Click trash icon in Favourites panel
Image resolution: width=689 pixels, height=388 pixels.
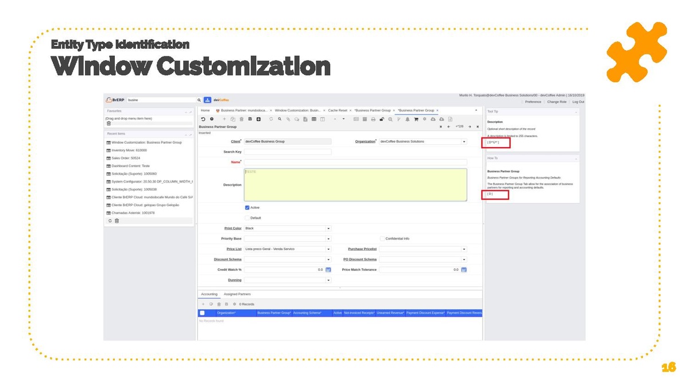[109, 124]
